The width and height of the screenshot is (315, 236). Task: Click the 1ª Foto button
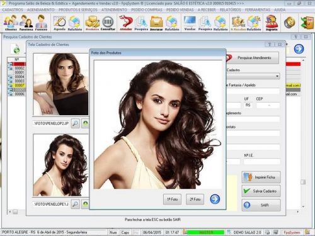point(172,199)
